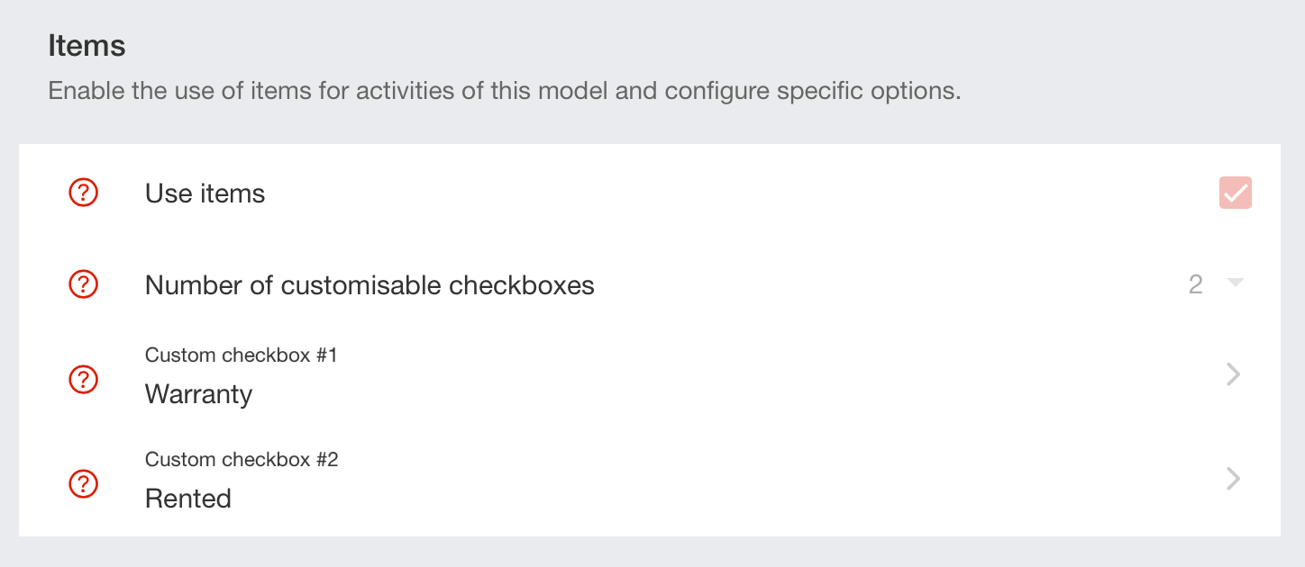Open the Rented row chevron
Viewport: 1305px width, 567px height.
point(1234,479)
